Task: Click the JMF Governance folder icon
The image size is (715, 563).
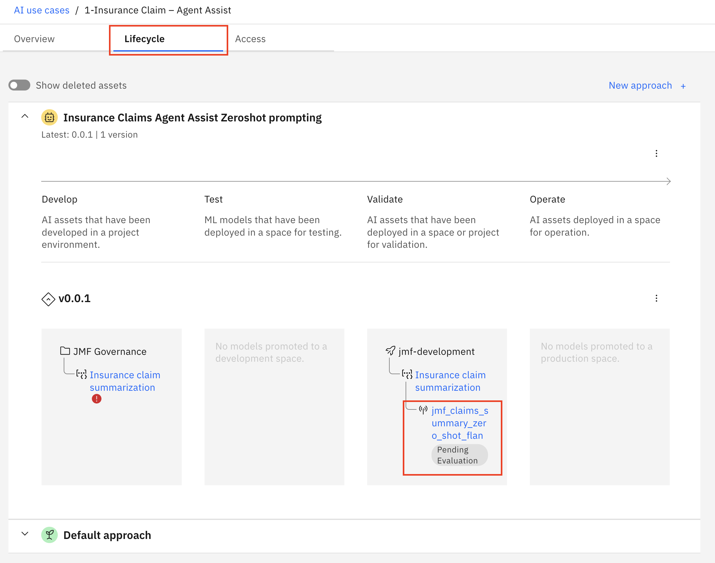Action: click(x=65, y=351)
